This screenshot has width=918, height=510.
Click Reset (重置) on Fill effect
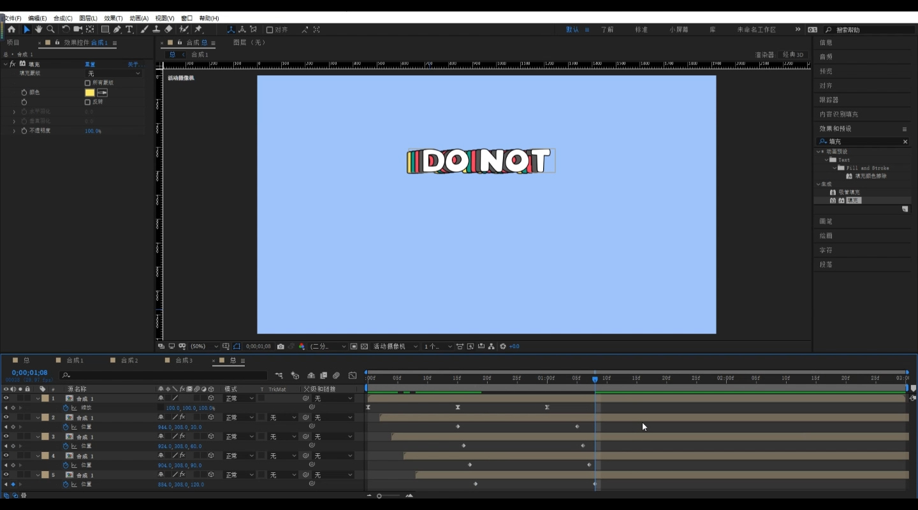tap(90, 64)
